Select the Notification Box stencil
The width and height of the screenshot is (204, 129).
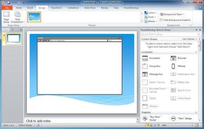point(183,74)
